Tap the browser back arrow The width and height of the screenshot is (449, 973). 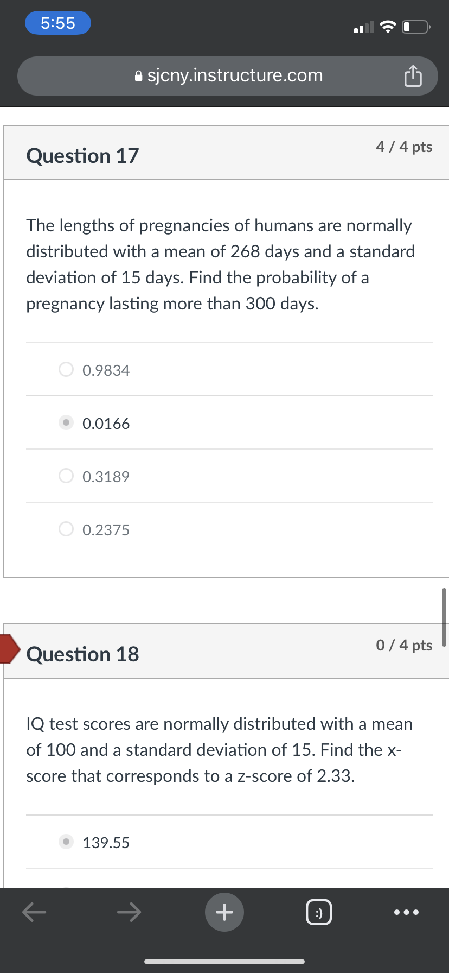coord(34,912)
